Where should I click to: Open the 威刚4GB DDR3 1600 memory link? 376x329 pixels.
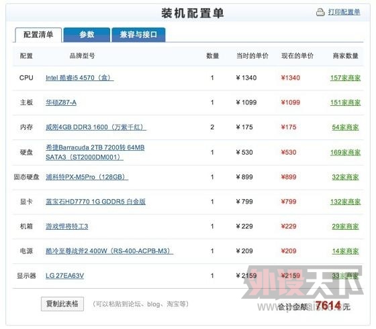[x=95, y=127]
